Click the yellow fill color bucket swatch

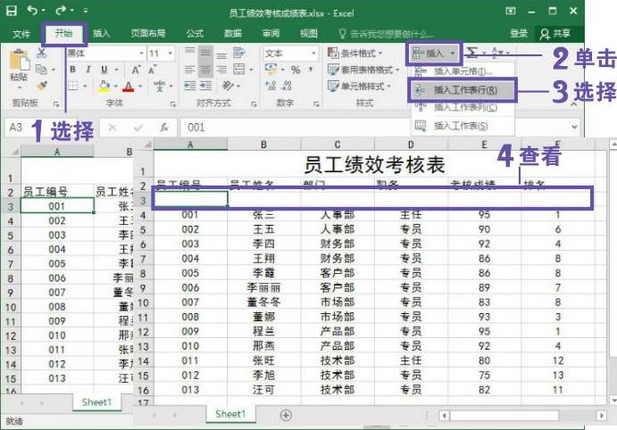104,87
